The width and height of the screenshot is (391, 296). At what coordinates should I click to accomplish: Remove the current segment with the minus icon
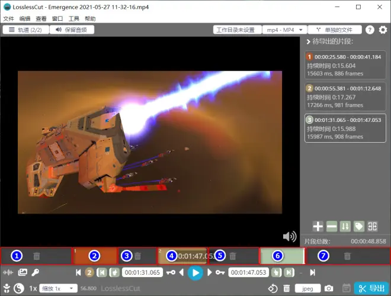[332, 227]
